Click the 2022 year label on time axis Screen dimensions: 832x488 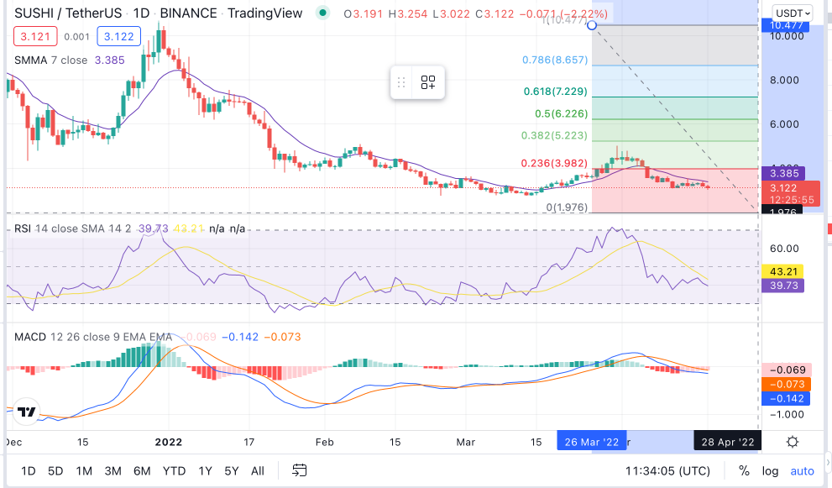coord(168,442)
